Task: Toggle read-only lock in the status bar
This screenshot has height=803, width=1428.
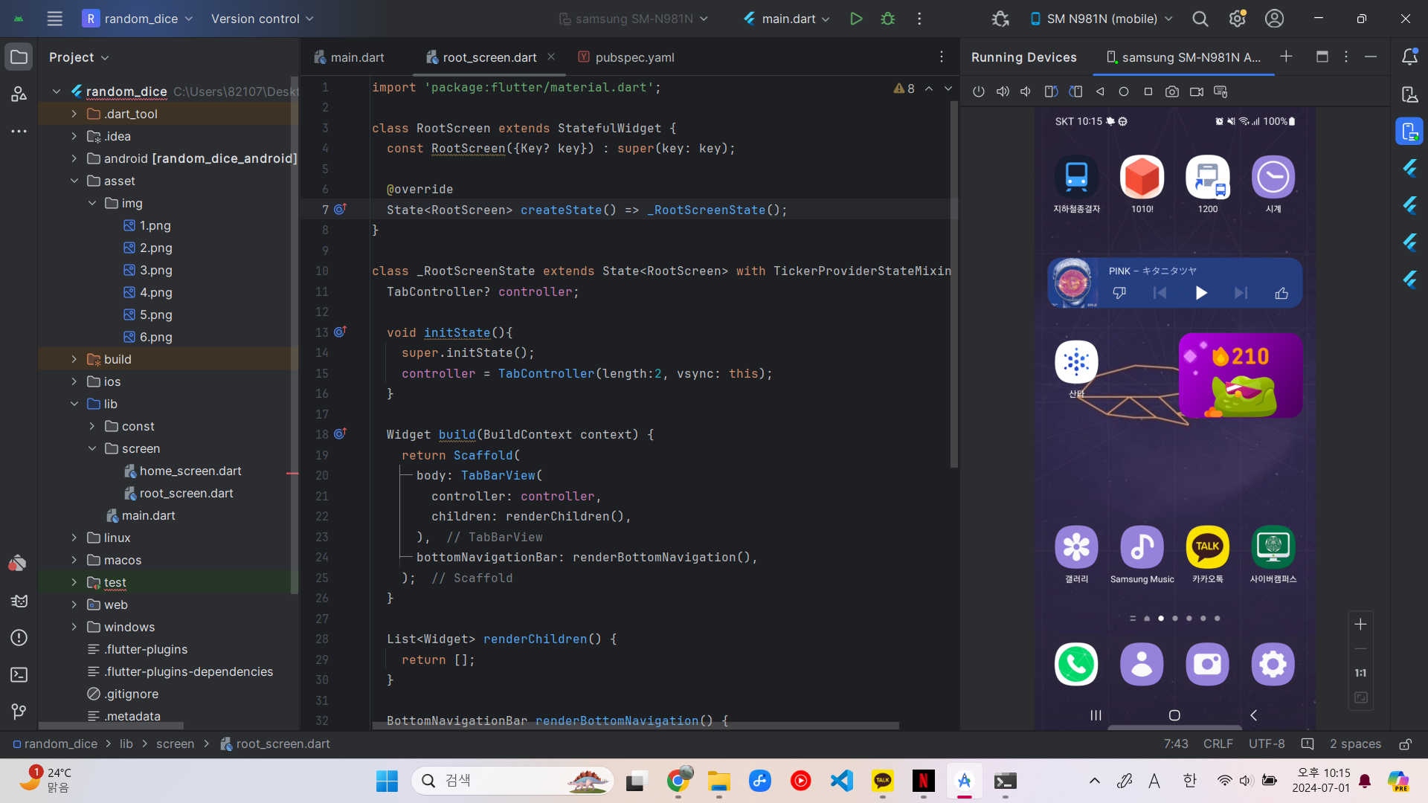Action: point(1405,744)
